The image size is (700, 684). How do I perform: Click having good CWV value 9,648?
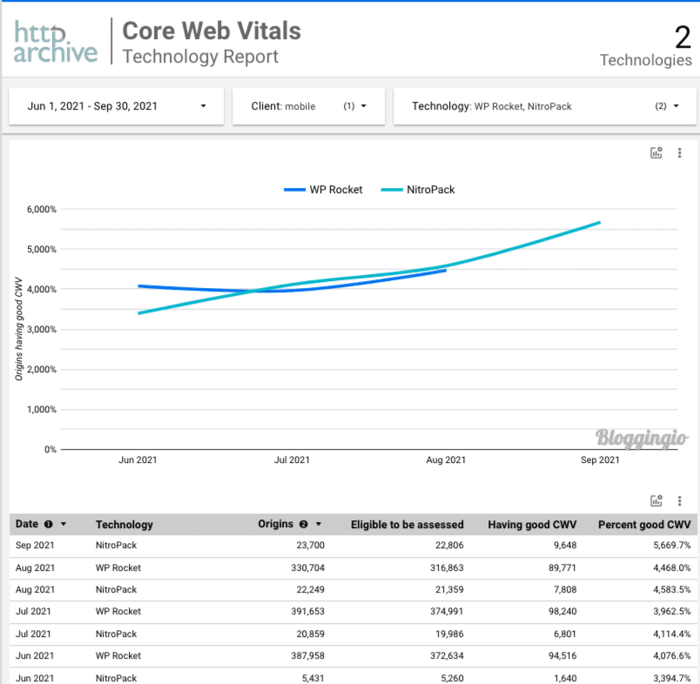565,546
